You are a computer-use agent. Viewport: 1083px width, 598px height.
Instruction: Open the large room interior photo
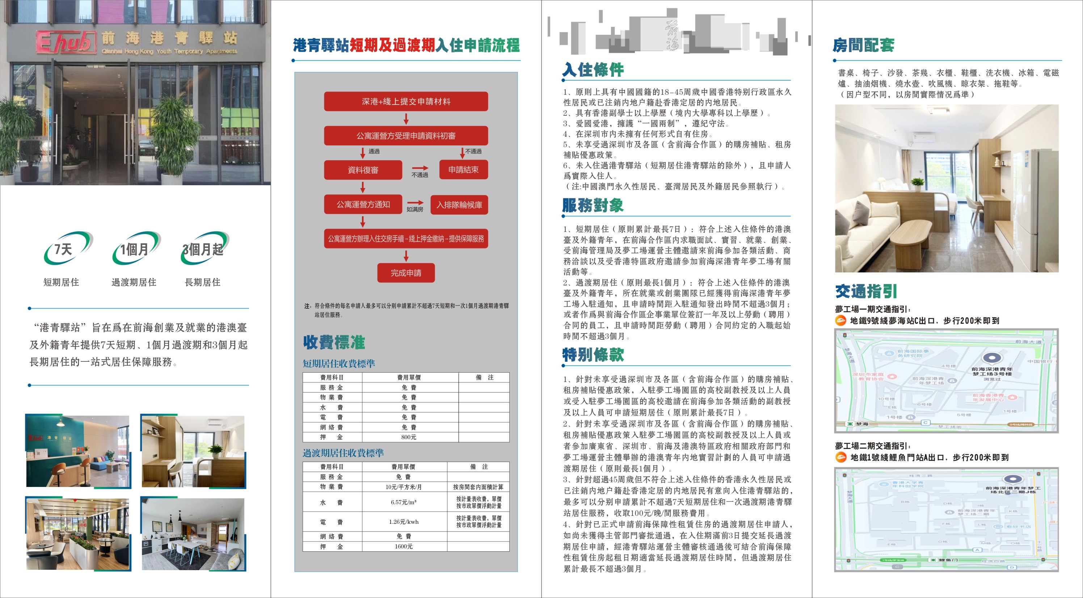coord(947,188)
